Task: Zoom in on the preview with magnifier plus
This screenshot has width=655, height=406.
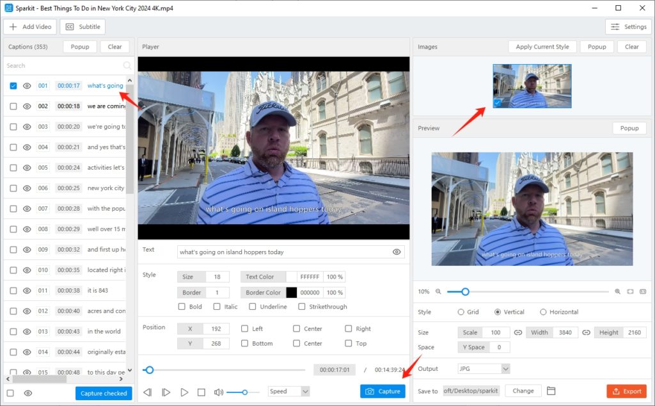Action: point(617,291)
